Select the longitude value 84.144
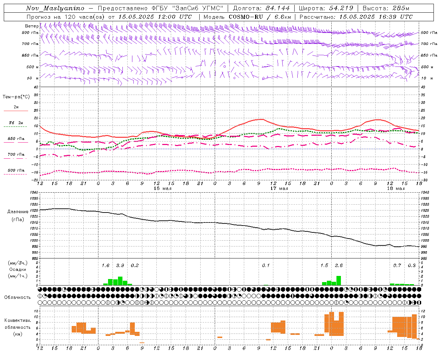The image size is (439, 351). (x=277, y=8)
